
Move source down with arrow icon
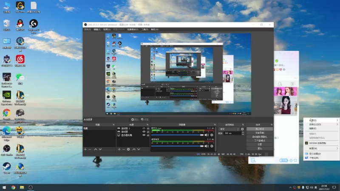(x=139, y=149)
